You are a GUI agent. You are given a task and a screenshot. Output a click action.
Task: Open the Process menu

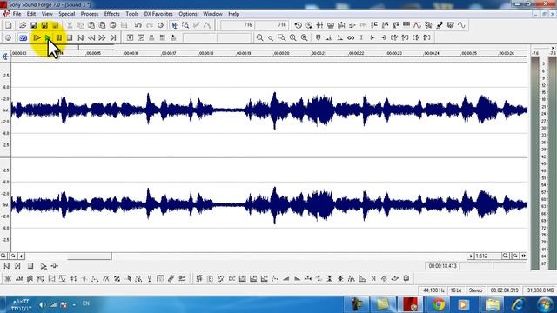89,14
